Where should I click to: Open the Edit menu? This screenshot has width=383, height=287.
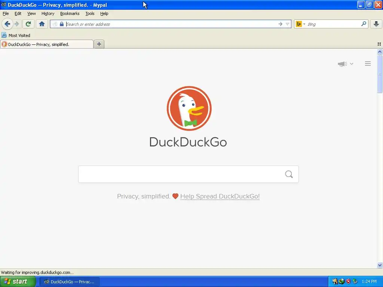click(x=18, y=13)
